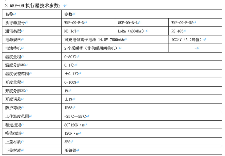Click the row label '温度分辨率'
Image resolution: width=225 pixels, height=156 pixels.
point(15,65)
